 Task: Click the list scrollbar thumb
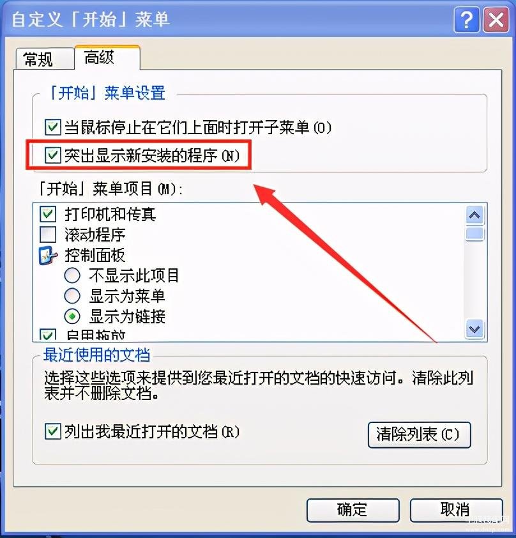[474, 234]
